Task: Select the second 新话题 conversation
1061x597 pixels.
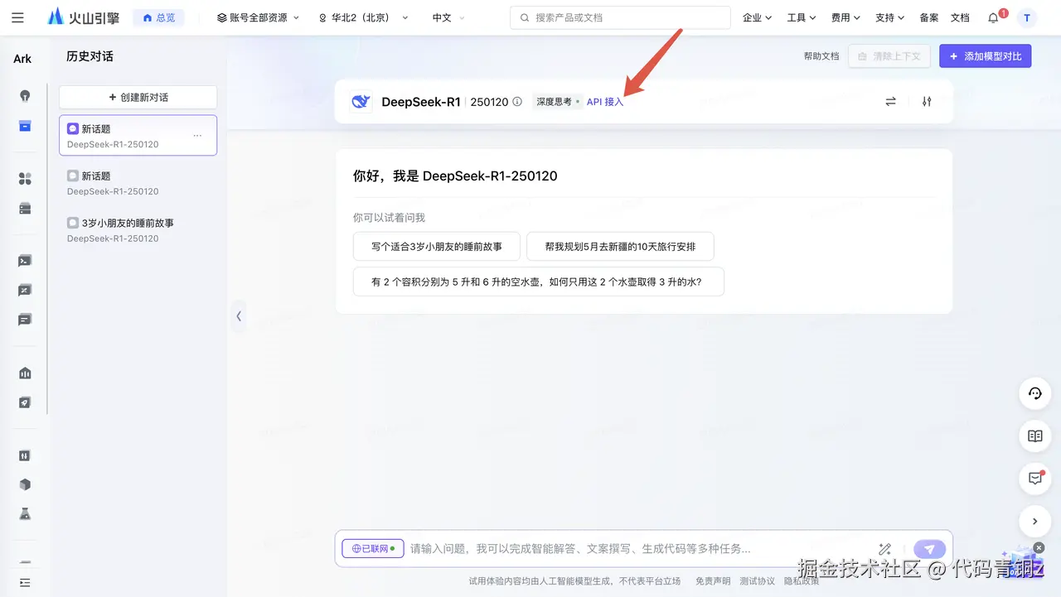Action: pos(138,183)
